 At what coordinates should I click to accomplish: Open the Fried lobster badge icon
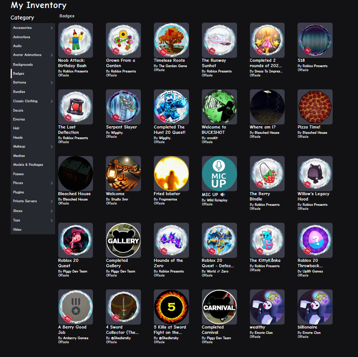tap(171, 173)
